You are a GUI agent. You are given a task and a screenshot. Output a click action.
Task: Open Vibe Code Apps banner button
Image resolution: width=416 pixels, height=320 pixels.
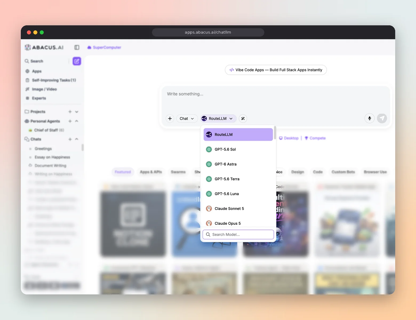pyautogui.click(x=276, y=70)
